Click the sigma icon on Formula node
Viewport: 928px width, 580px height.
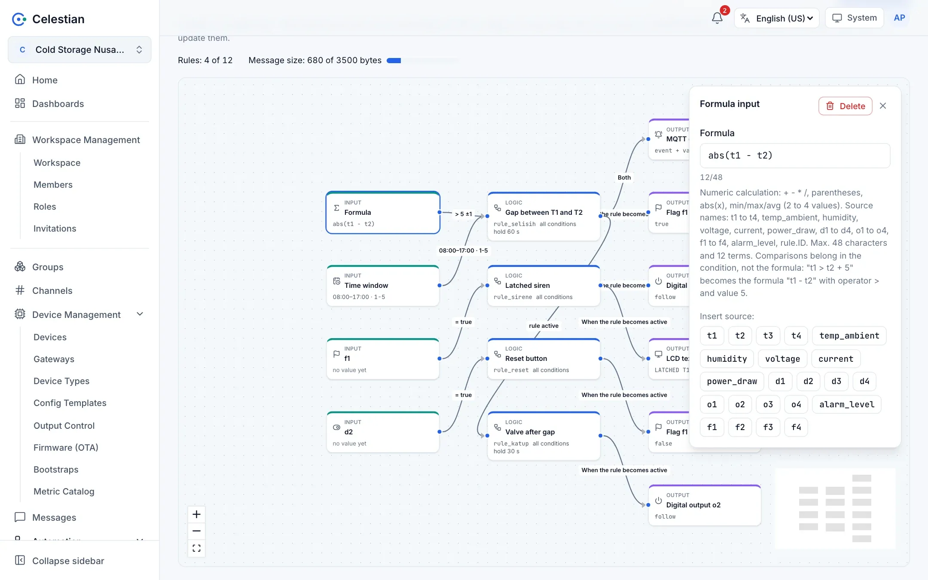coord(337,208)
